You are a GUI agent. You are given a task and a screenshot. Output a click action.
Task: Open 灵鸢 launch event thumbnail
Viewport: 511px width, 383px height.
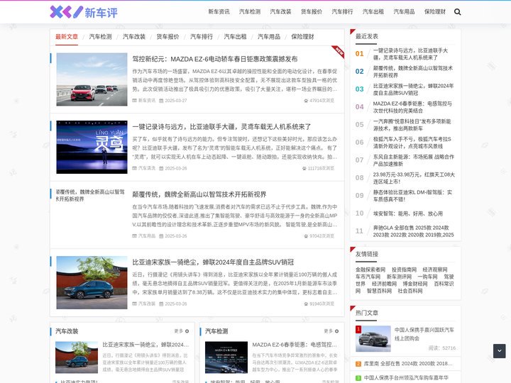[x=92, y=147]
